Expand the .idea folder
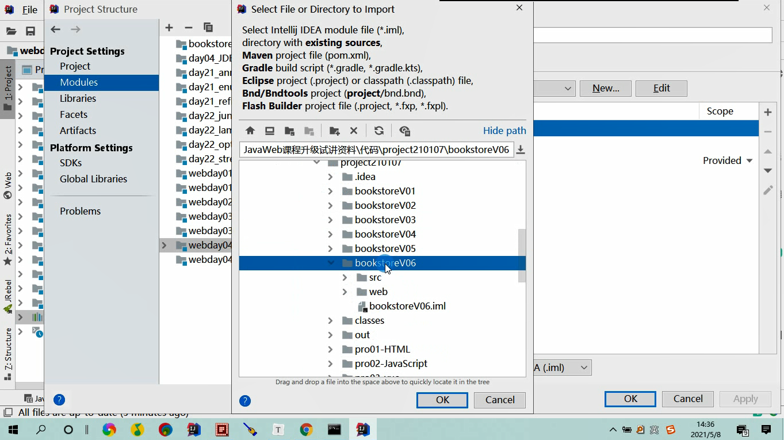The image size is (784, 440). coord(330,177)
